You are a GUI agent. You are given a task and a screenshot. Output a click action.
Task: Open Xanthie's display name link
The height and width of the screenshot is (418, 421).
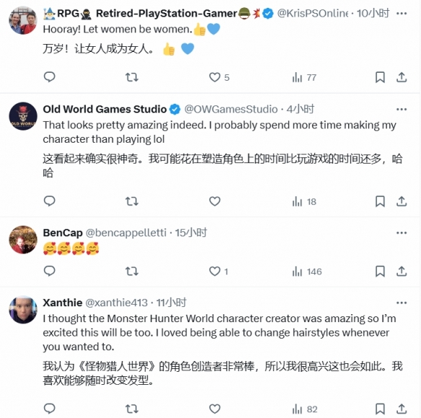pos(63,303)
